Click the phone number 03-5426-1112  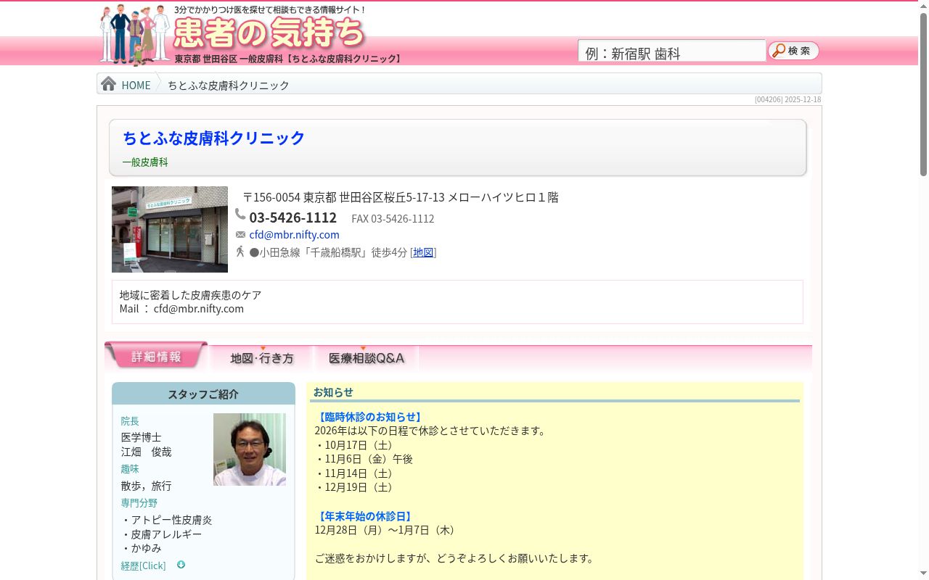point(292,217)
